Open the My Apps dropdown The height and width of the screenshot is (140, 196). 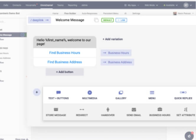tap(132, 5)
